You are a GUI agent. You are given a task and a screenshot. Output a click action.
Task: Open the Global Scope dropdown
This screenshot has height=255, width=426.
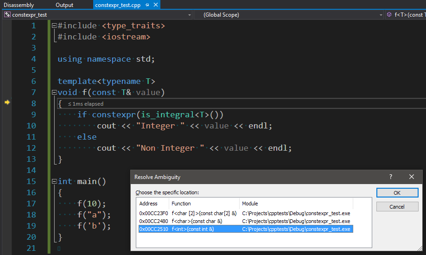click(380, 15)
